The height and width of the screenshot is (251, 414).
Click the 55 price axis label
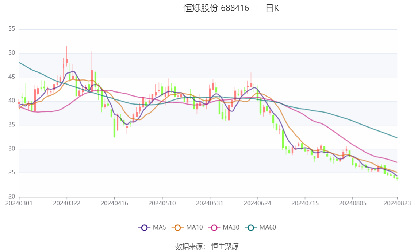(x=12, y=29)
